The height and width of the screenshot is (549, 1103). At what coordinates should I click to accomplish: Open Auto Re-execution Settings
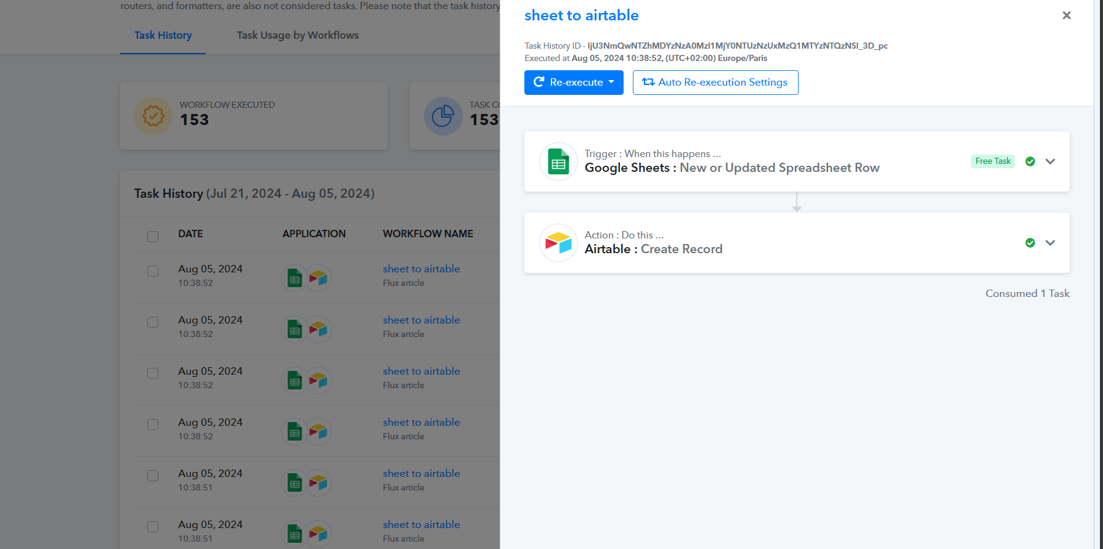(715, 83)
